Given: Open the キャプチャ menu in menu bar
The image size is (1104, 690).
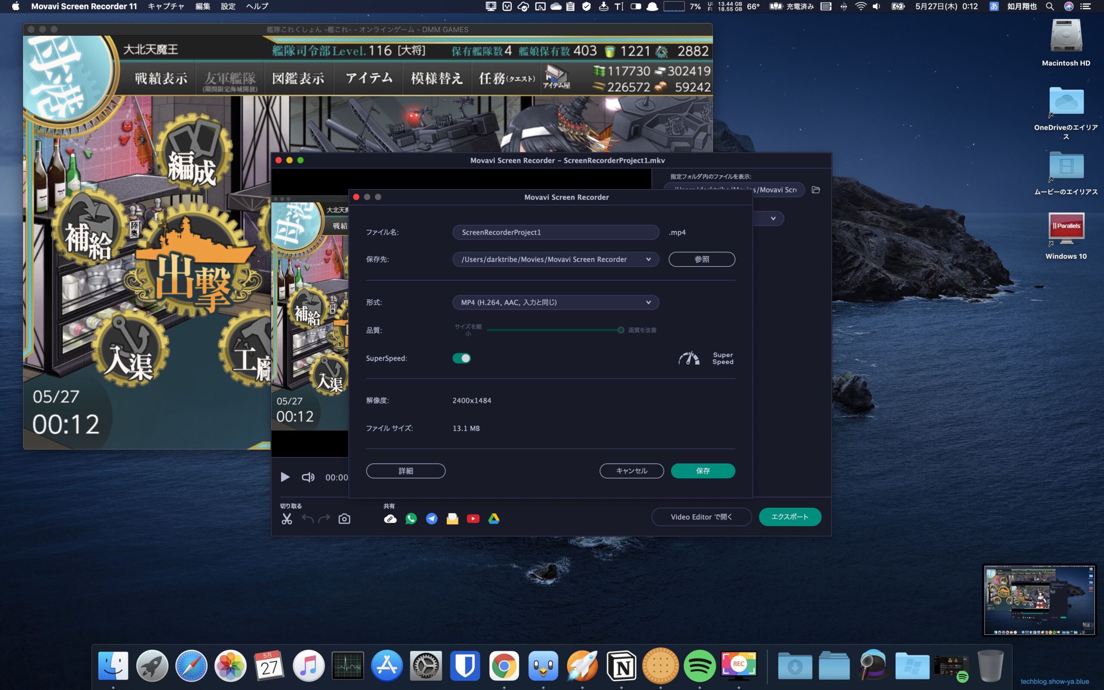Looking at the screenshot, I should click(166, 6).
